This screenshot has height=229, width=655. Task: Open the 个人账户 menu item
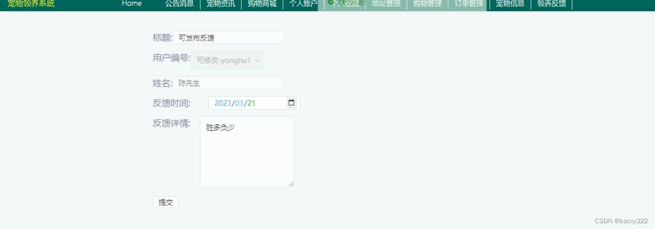click(x=303, y=4)
